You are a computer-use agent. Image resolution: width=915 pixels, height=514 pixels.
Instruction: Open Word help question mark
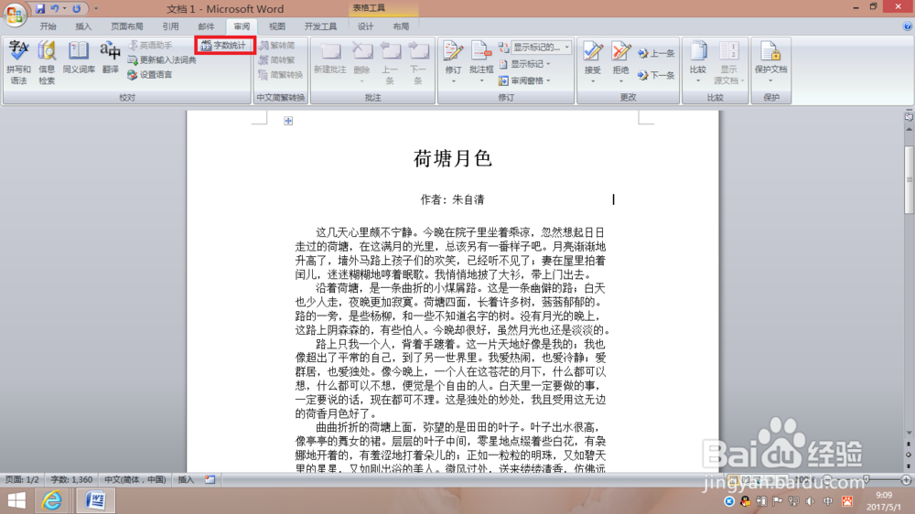[x=908, y=27]
